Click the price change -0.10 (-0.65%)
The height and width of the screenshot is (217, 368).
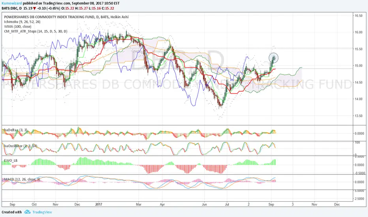(48, 8)
